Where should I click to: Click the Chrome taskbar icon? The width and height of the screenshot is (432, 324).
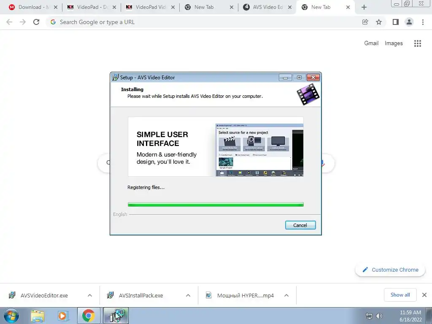point(89,316)
